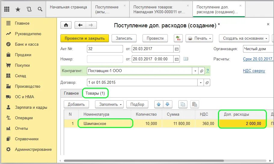Click the copy rows icon

pos(183,104)
